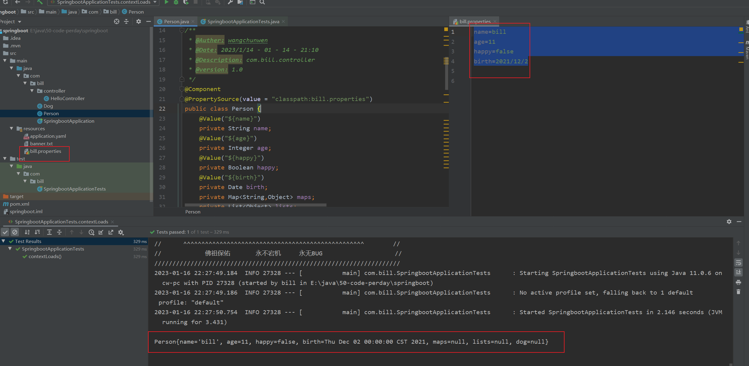Switch to SpringbootApplicationTests.java tab
Image resolution: width=749 pixels, height=366 pixels.
click(x=243, y=21)
